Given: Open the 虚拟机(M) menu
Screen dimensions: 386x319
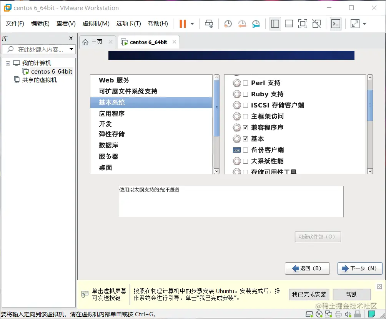Looking at the screenshot, I should coord(96,24).
